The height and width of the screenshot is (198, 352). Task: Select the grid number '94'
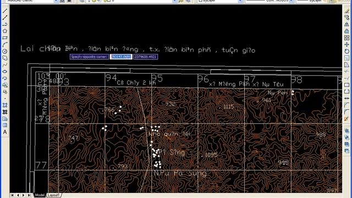(x=111, y=78)
